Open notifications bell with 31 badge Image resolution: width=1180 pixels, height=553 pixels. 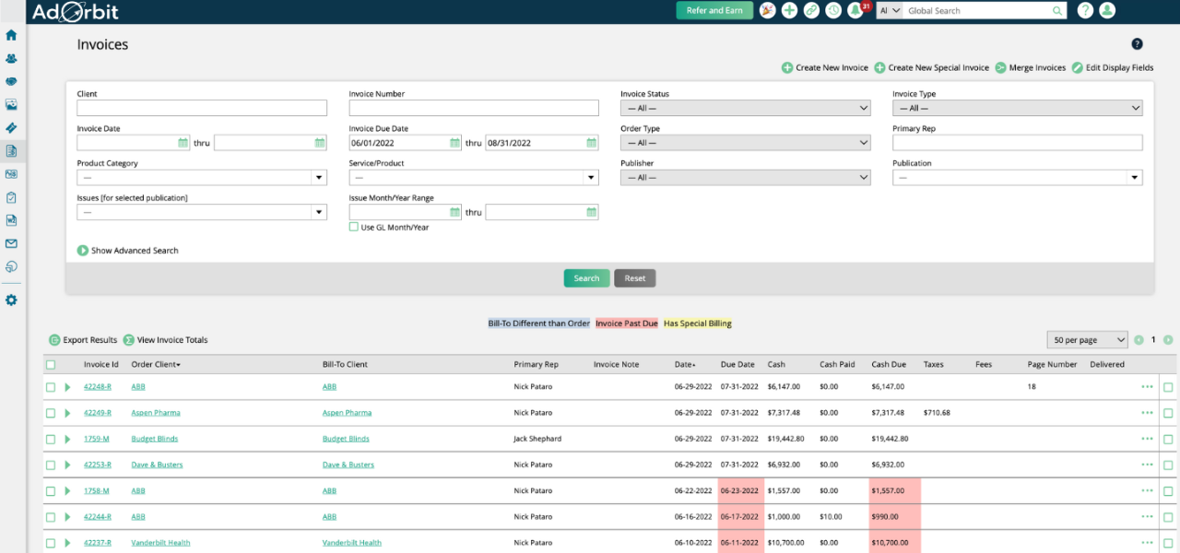(856, 10)
